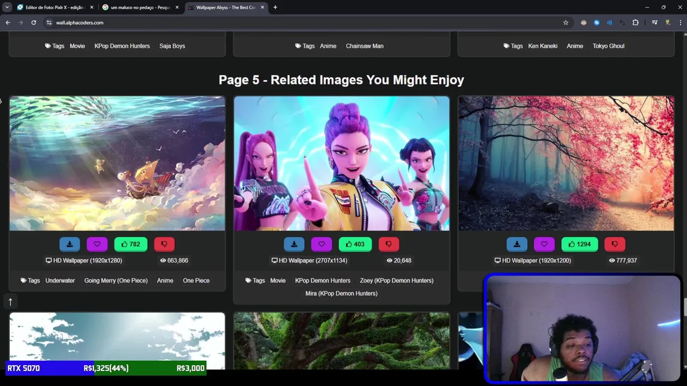Open the mossy green tree thumbnail
The height and width of the screenshot is (386, 687).
341,341
